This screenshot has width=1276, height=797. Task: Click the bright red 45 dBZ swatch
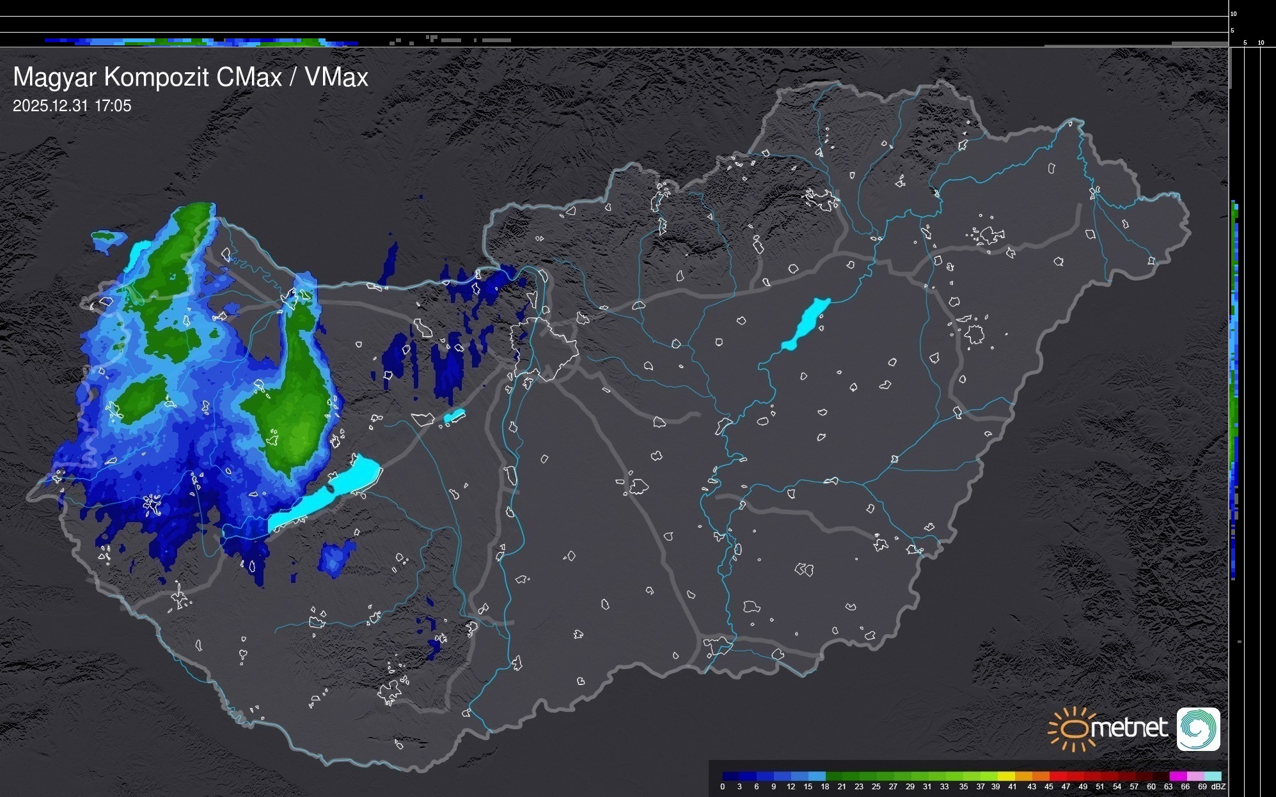click(1058, 776)
